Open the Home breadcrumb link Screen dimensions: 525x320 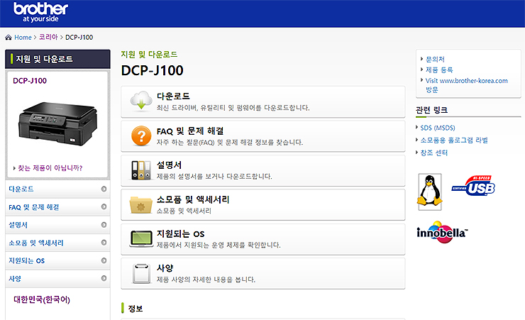(23, 37)
